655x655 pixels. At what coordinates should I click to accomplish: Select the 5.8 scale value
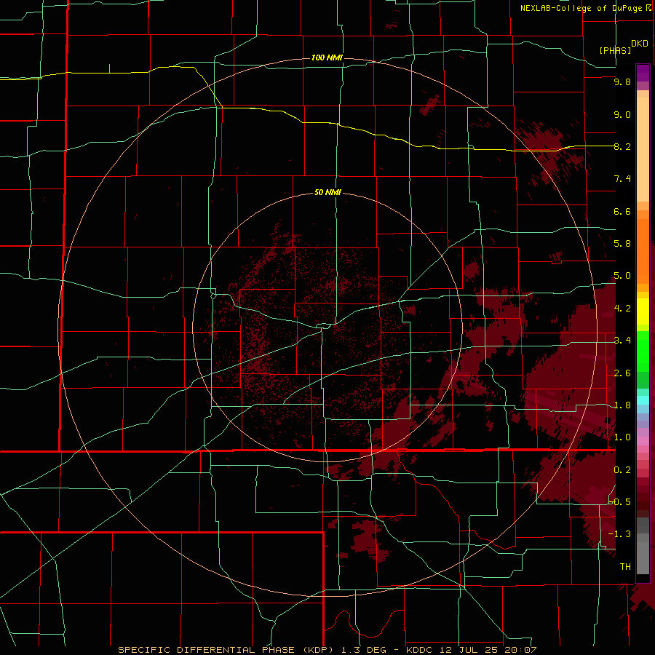point(622,244)
